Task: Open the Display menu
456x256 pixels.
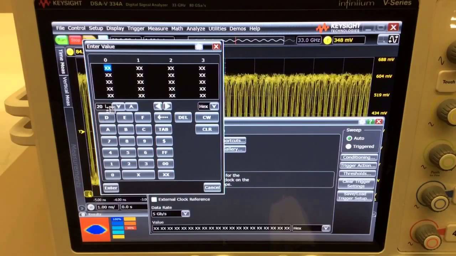Action: pyautogui.click(x=115, y=28)
